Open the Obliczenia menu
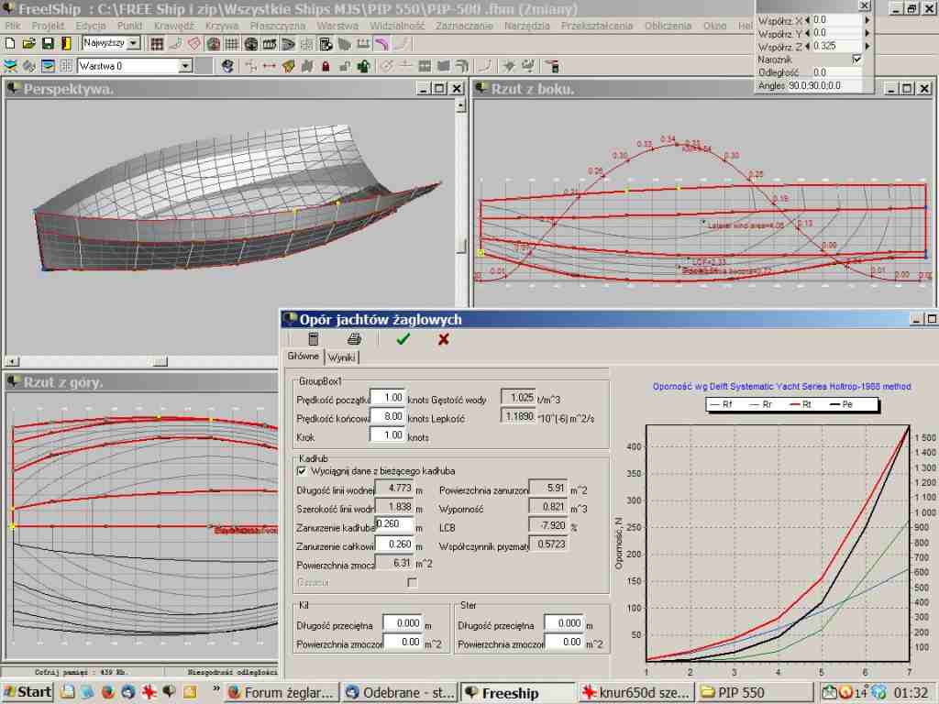This screenshot has width=939, height=704. point(667,26)
